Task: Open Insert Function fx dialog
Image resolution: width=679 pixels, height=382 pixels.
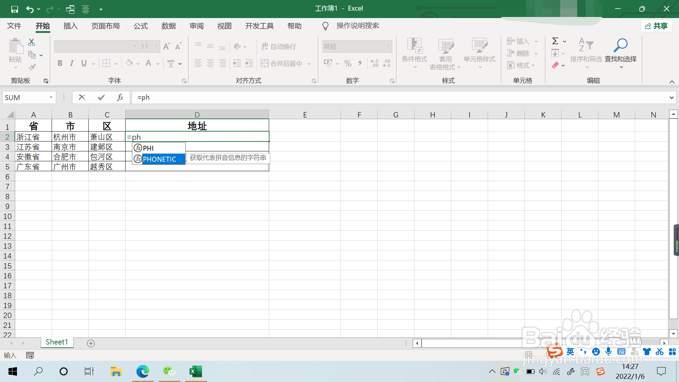Action: [120, 97]
